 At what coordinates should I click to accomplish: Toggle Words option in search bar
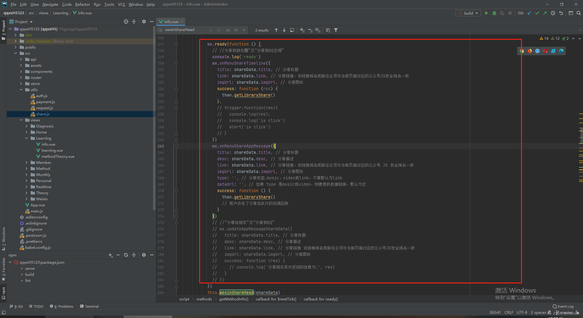(x=236, y=30)
